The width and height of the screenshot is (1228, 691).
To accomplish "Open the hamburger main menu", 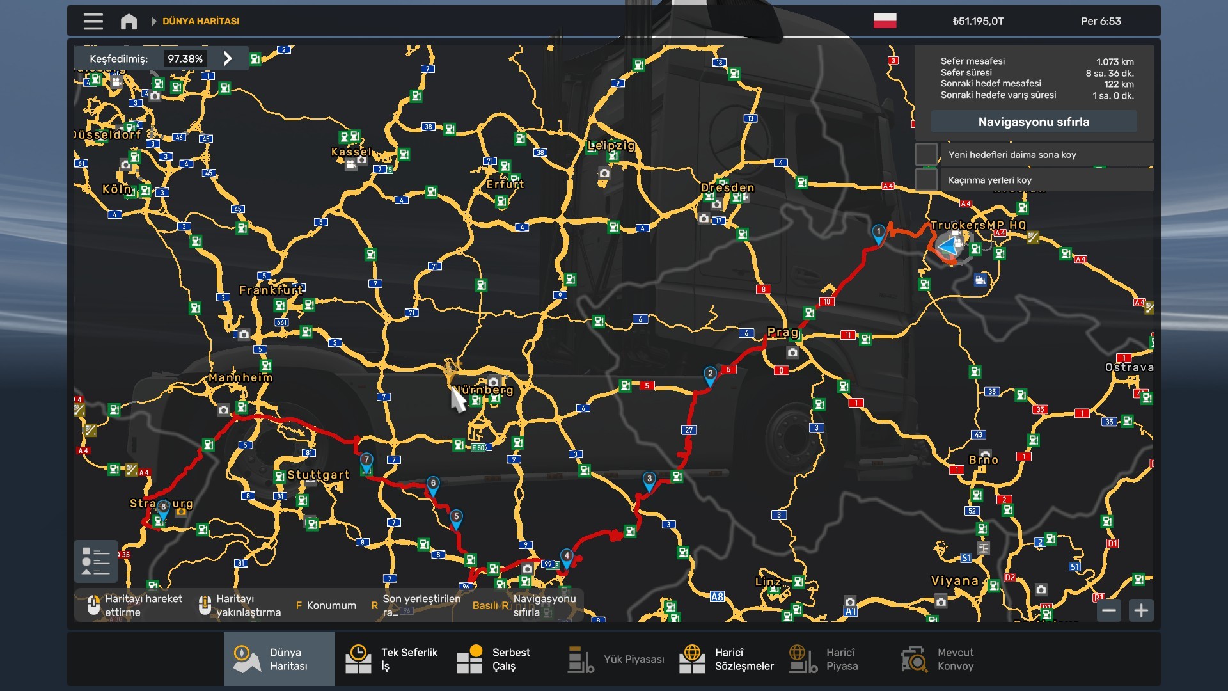I will [x=93, y=21].
